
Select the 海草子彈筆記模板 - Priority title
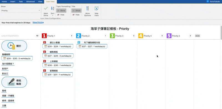[x=110, y=29]
